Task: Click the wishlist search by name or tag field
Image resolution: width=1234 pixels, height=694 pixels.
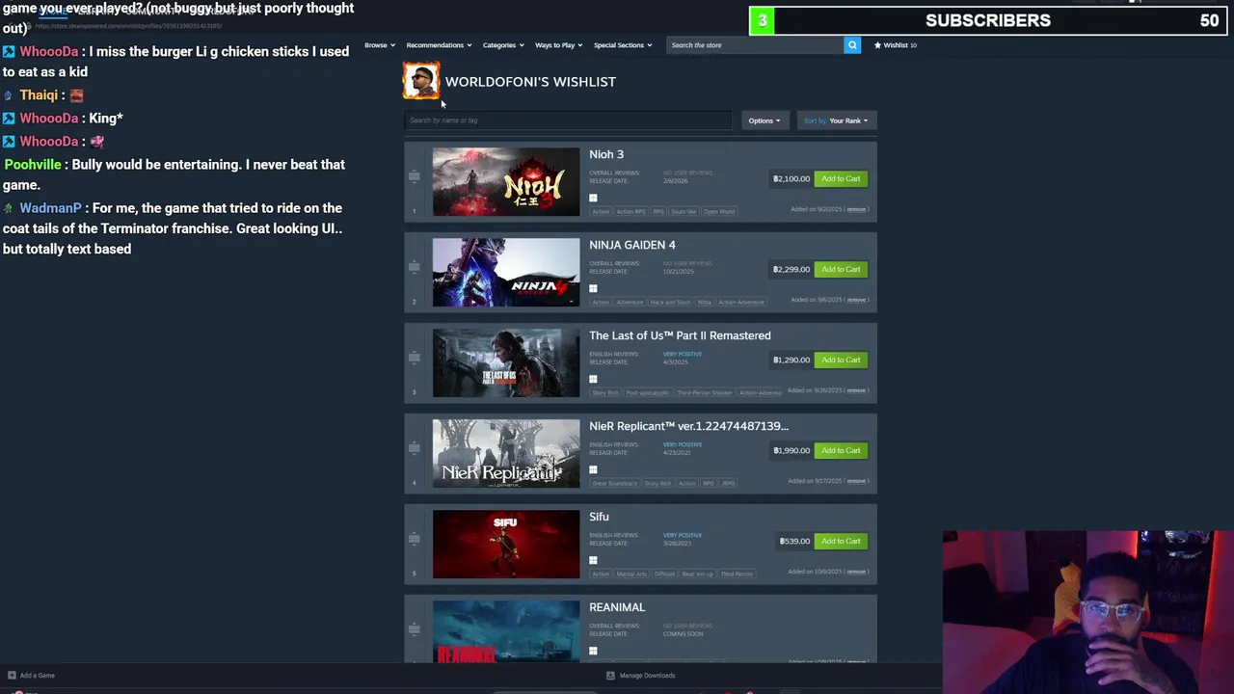Action: [568, 120]
